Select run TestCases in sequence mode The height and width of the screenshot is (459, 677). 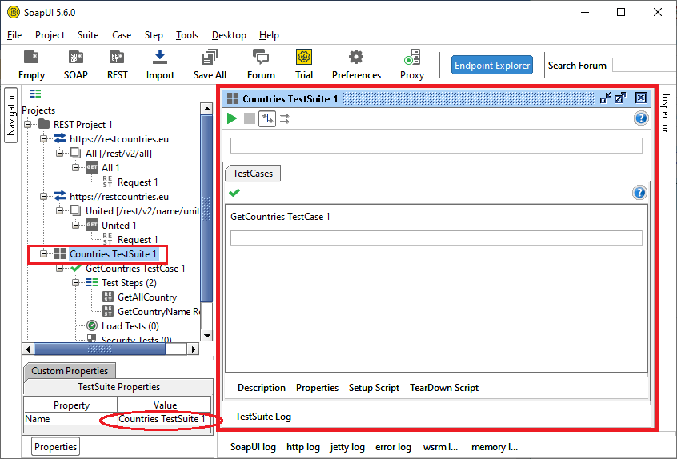pos(267,118)
